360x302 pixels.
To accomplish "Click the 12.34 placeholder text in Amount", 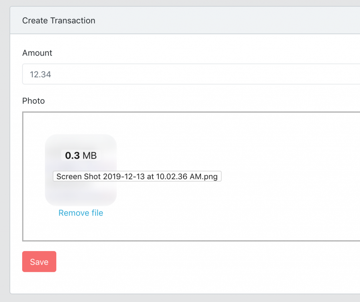I will click(x=40, y=75).
